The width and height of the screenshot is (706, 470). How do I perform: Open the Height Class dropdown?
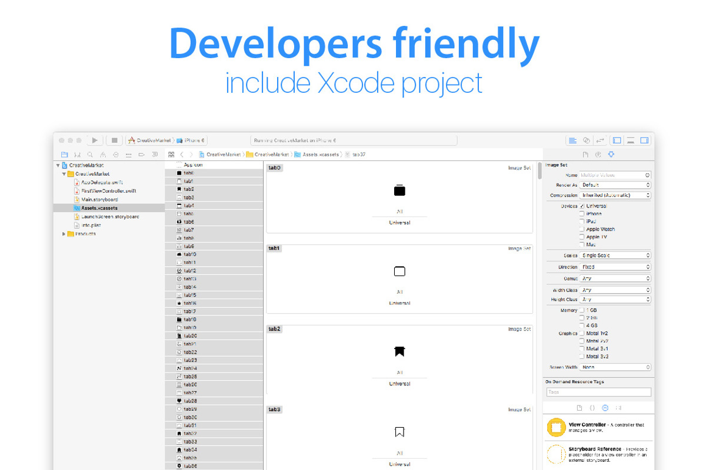coord(615,300)
